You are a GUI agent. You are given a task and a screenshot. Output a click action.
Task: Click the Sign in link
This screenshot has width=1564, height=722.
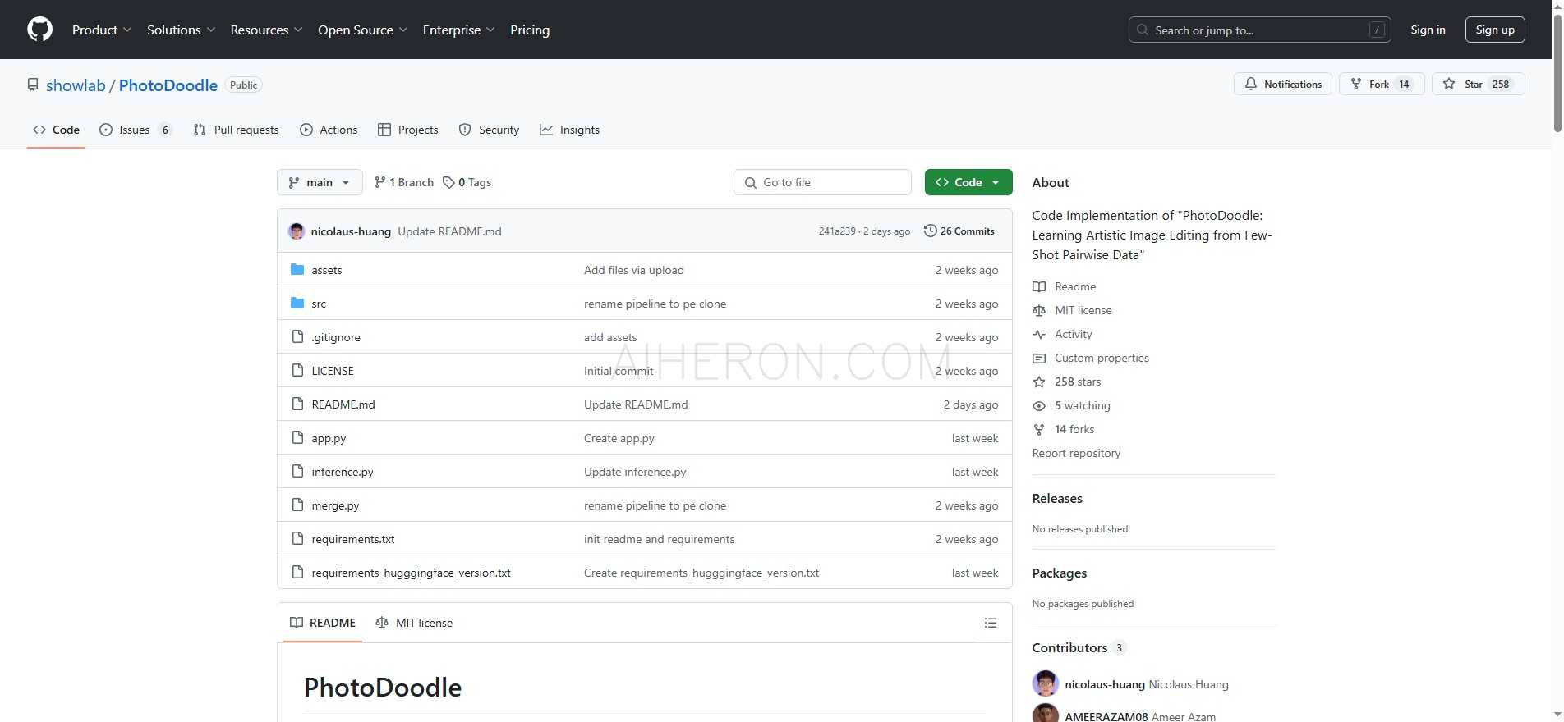click(x=1428, y=30)
